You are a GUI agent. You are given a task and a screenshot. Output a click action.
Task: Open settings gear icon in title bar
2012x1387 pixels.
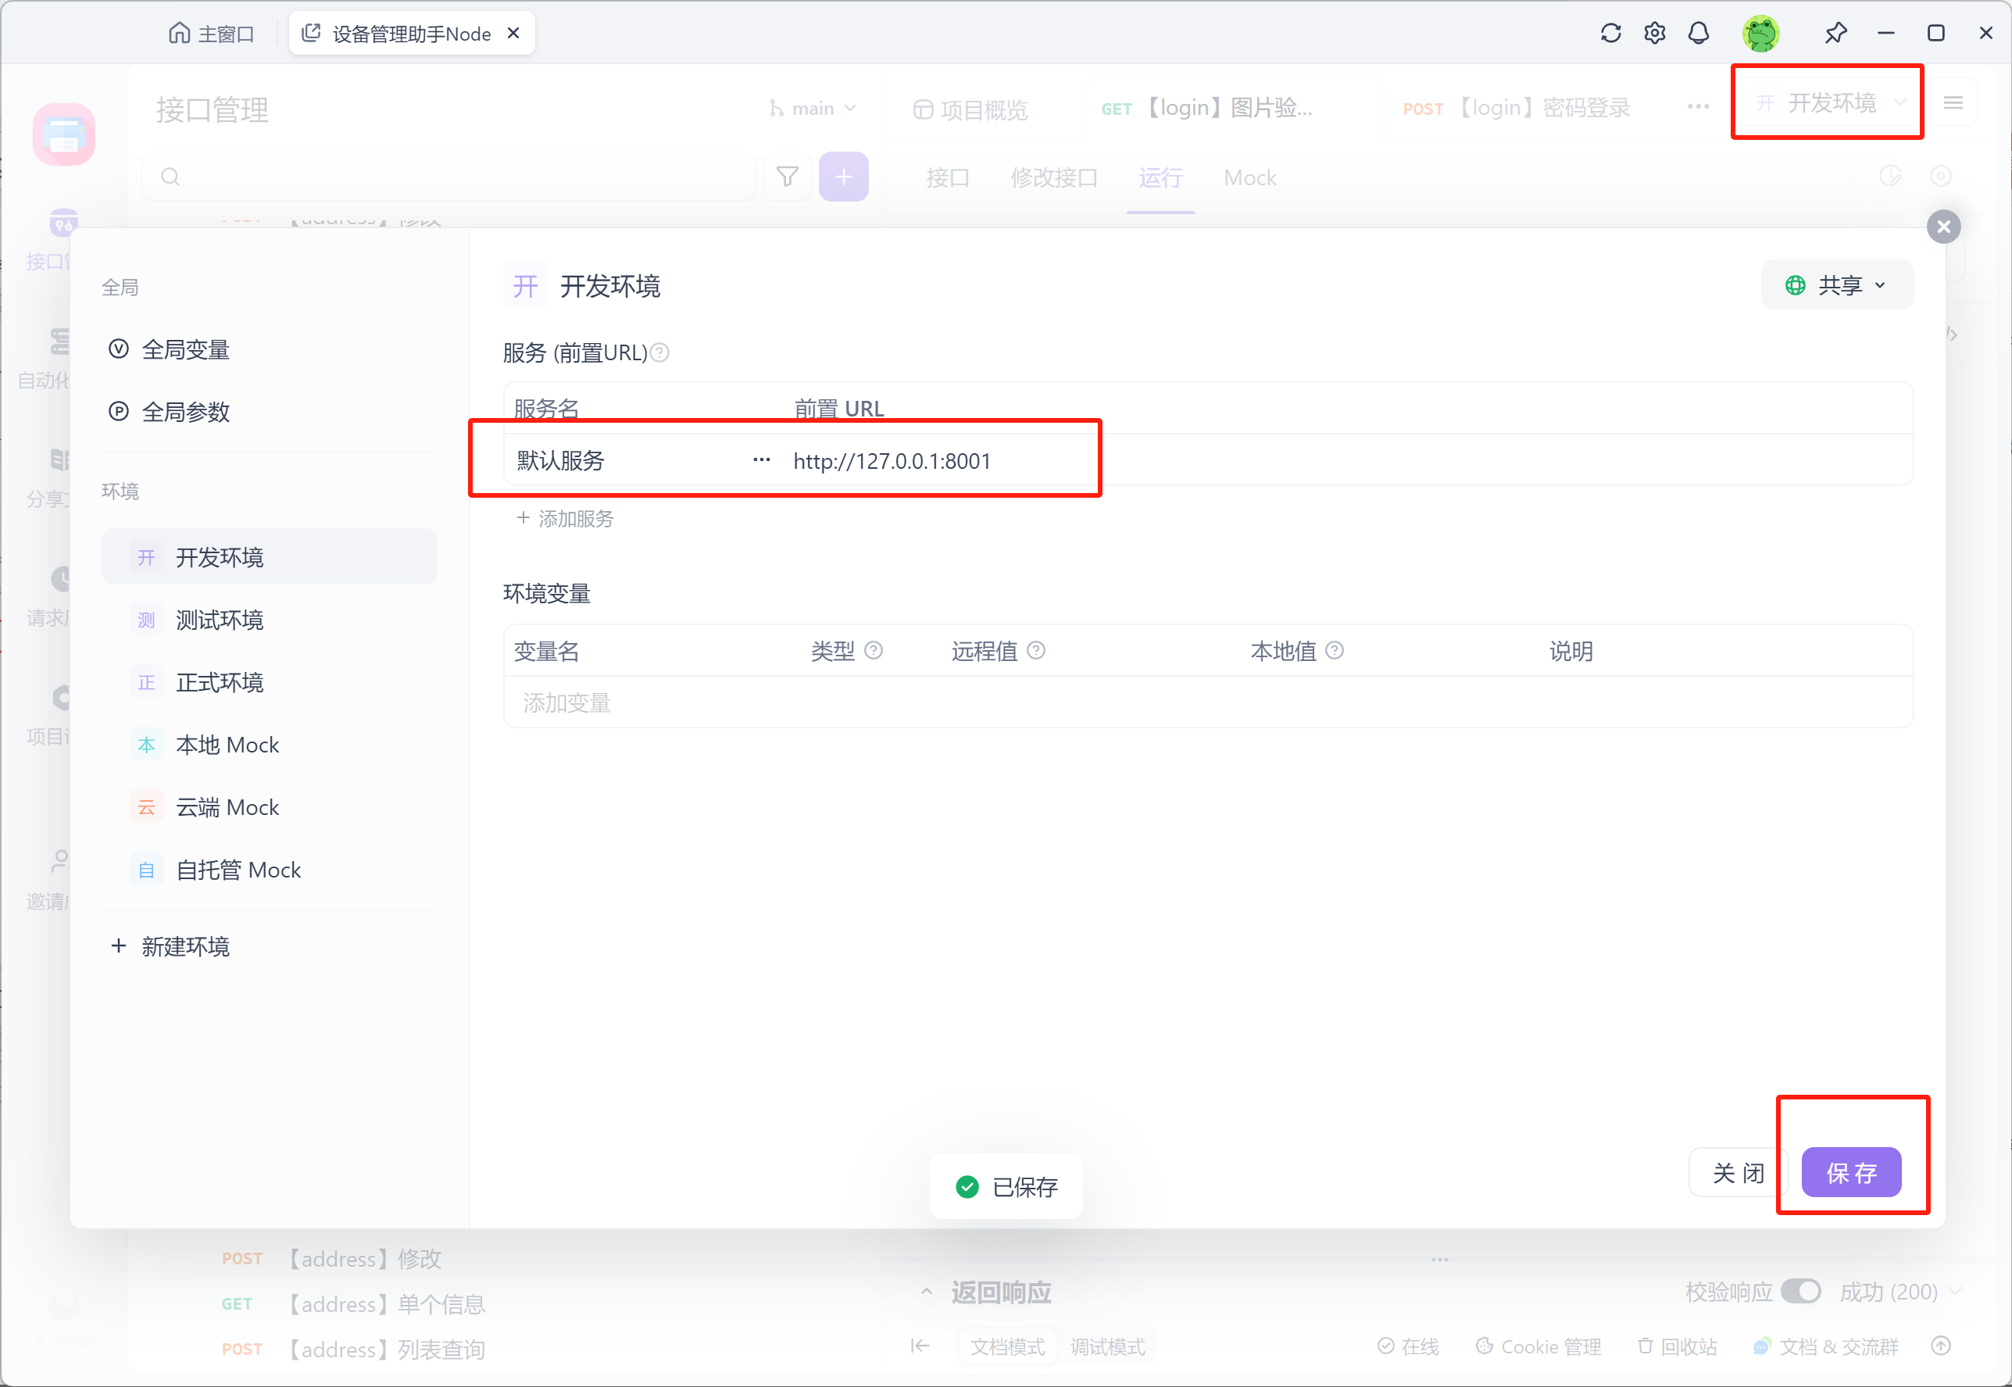click(x=1655, y=33)
